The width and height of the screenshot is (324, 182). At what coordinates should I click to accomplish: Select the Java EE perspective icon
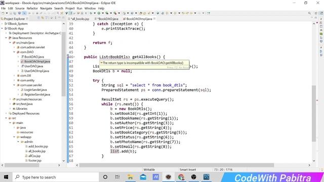pos(321,13)
